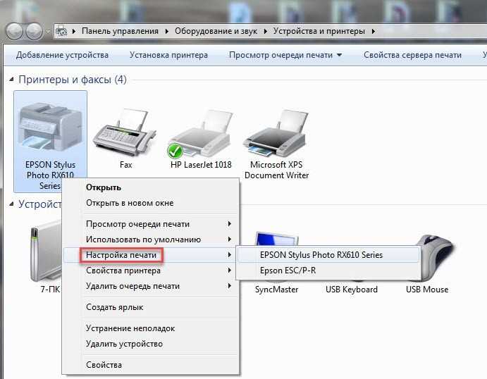This screenshot has height=379, width=487.
Task: Choose Удалить устройство menu entry
Action: 152,344
